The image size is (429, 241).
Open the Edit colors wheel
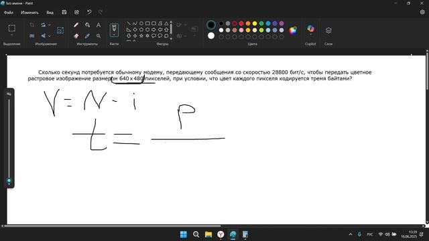point(293,30)
